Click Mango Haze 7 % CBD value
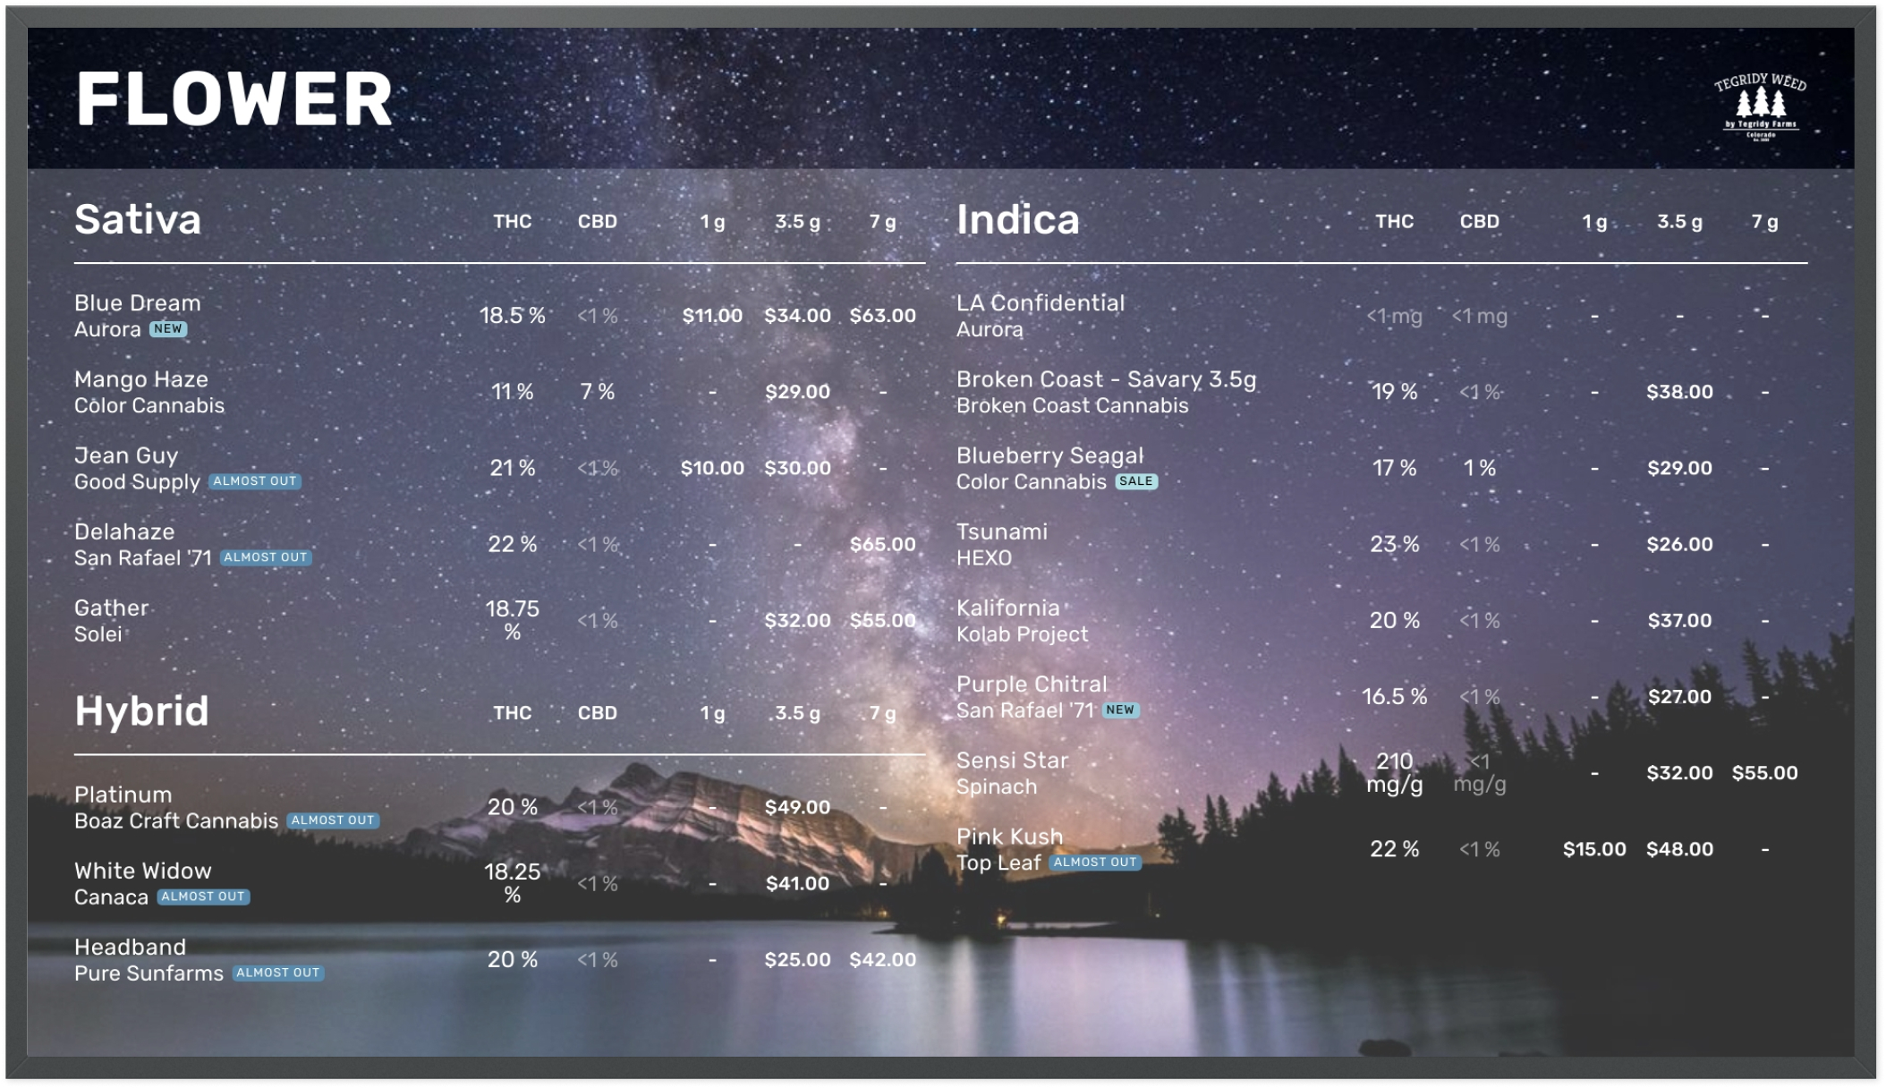This screenshot has height=1088, width=1886. click(598, 392)
